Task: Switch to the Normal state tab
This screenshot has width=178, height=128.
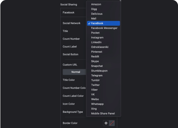Action: point(74,72)
